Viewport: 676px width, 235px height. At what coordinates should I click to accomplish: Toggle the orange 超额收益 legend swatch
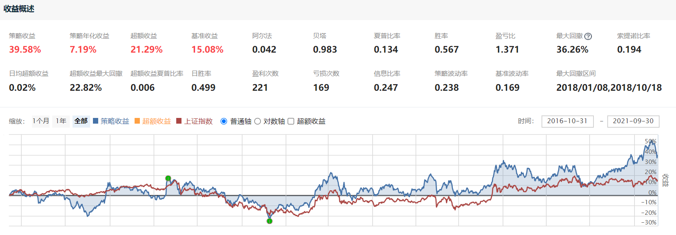click(x=137, y=121)
